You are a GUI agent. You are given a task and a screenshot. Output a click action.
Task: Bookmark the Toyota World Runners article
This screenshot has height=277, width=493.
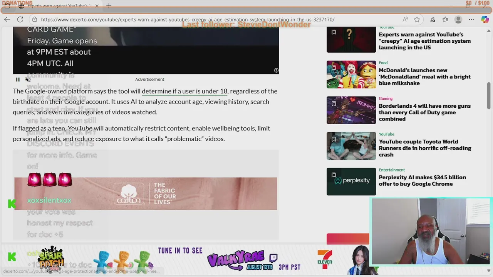tap(334, 139)
